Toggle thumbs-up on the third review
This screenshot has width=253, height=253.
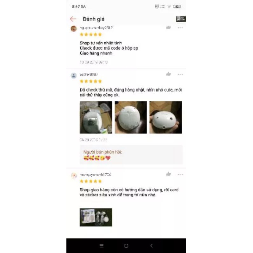tap(169, 174)
